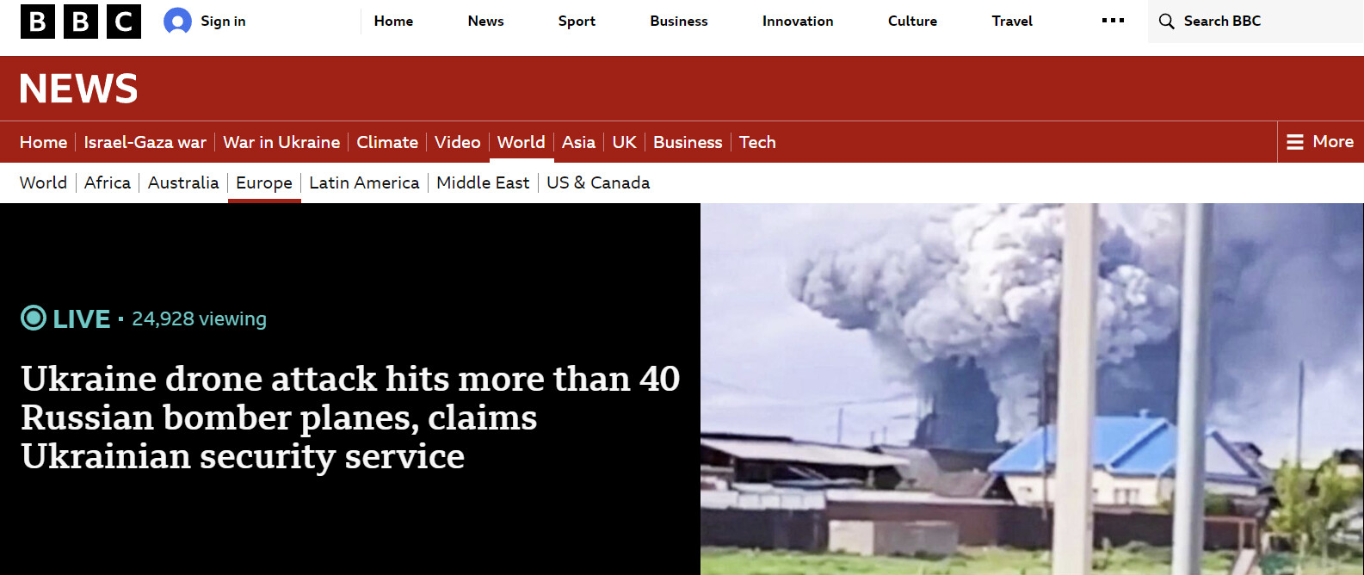Select the War in Ukraine tab
Screen dimensions: 1364x575
[x=281, y=142]
